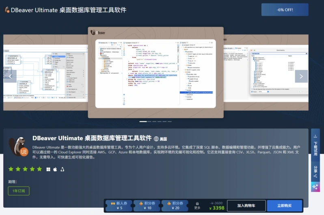Screen dimensions: 324x215
Task: Click the Linux penguin platform icon
Action: tap(62, 169)
